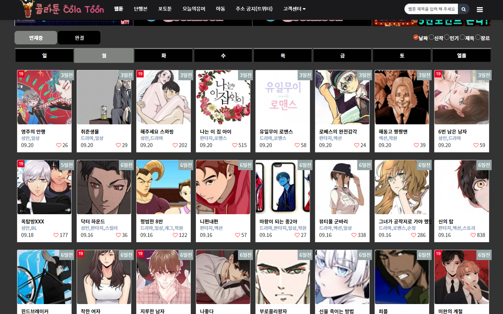
Task: Click heart icon on 6번 남은 남자
Action: (x=476, y=145)
